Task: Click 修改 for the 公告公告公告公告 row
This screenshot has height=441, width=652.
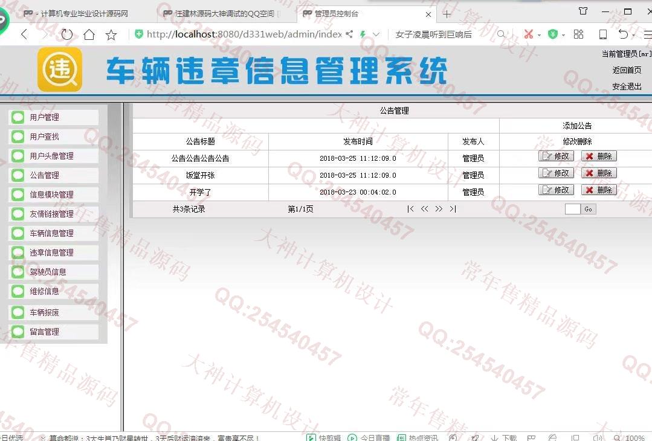Action: pos(556,156)
